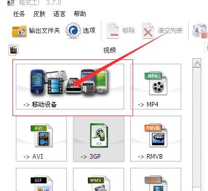Click the scrollbar up arrow

click(197, 63)
